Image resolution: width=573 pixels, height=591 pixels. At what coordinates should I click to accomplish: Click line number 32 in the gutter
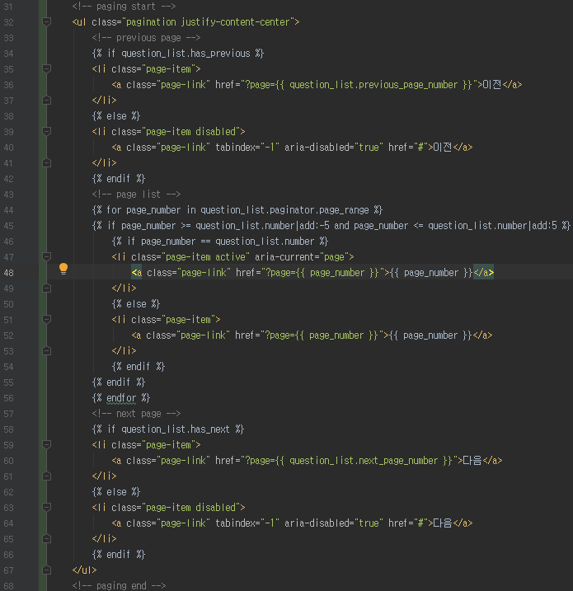[x=9, y=22]
